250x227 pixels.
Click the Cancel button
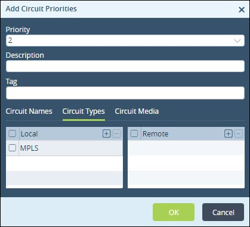point(223,212)
